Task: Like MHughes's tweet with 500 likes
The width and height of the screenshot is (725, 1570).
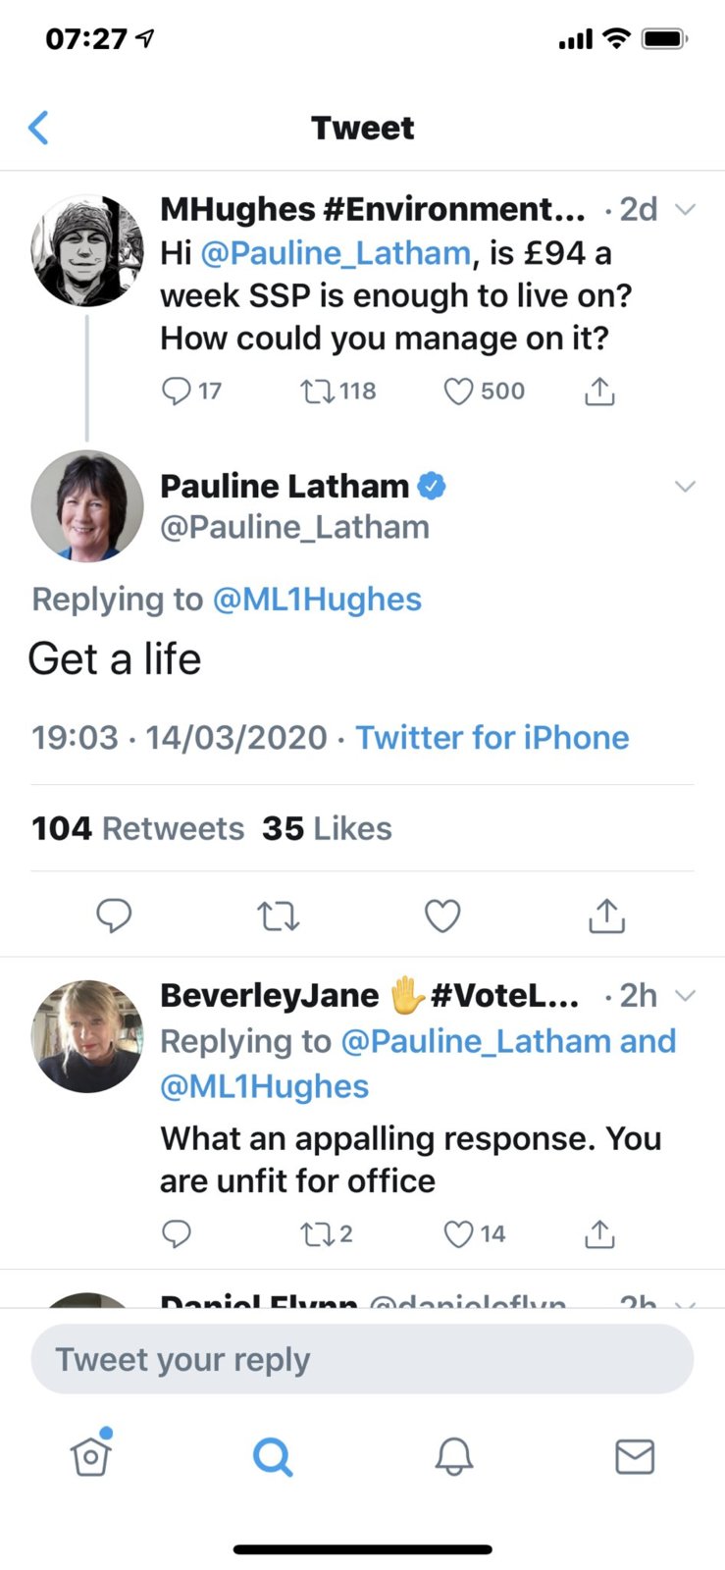Action: pyautogui.click(x=458, y=392)
